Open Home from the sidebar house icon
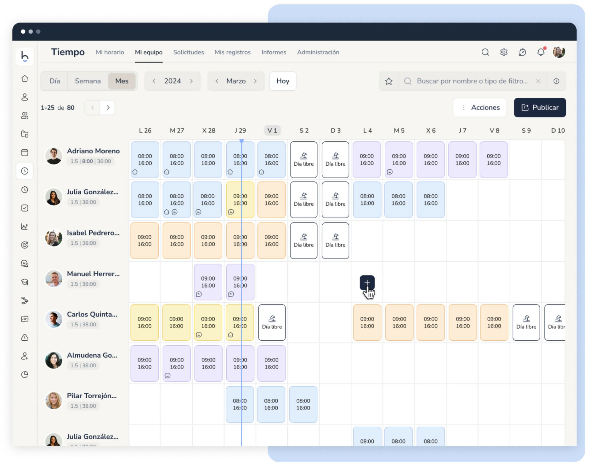 coord(25,79)
